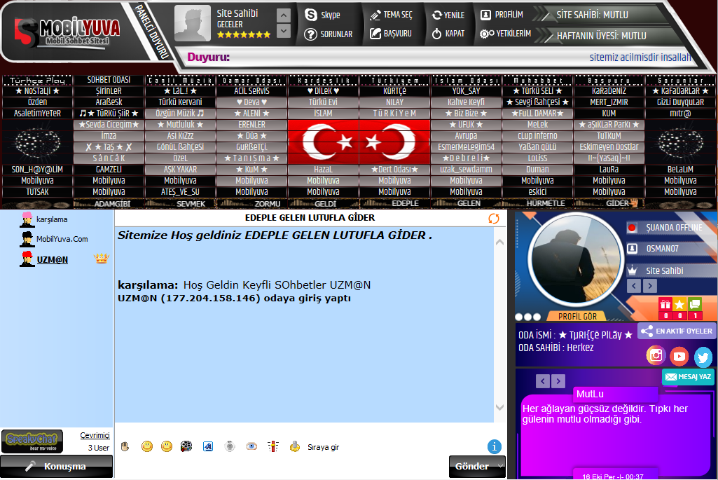
Task: Open the film reel media icon
Action: click(x=186, y=446)
